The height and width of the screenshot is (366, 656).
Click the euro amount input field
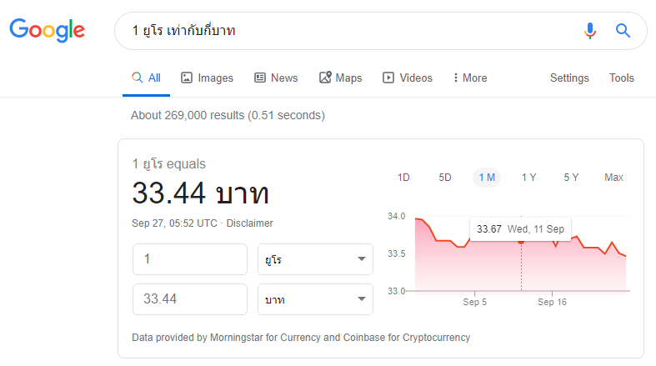click(x=190, y=259)
